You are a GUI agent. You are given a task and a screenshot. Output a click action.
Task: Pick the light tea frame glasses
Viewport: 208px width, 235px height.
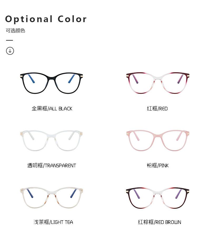[x=51, y=198]
